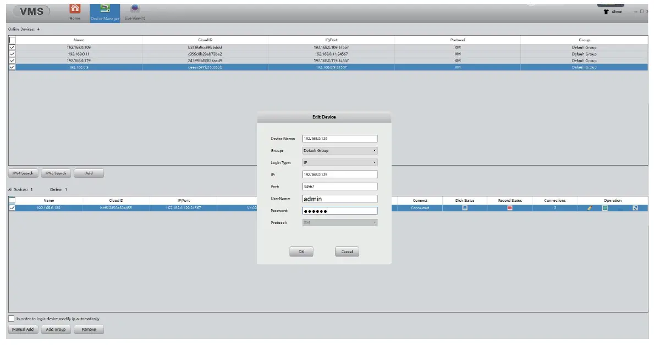Open the Login Type dropdown
Screen dimensions: 654x345
click(x=340, y=163)
